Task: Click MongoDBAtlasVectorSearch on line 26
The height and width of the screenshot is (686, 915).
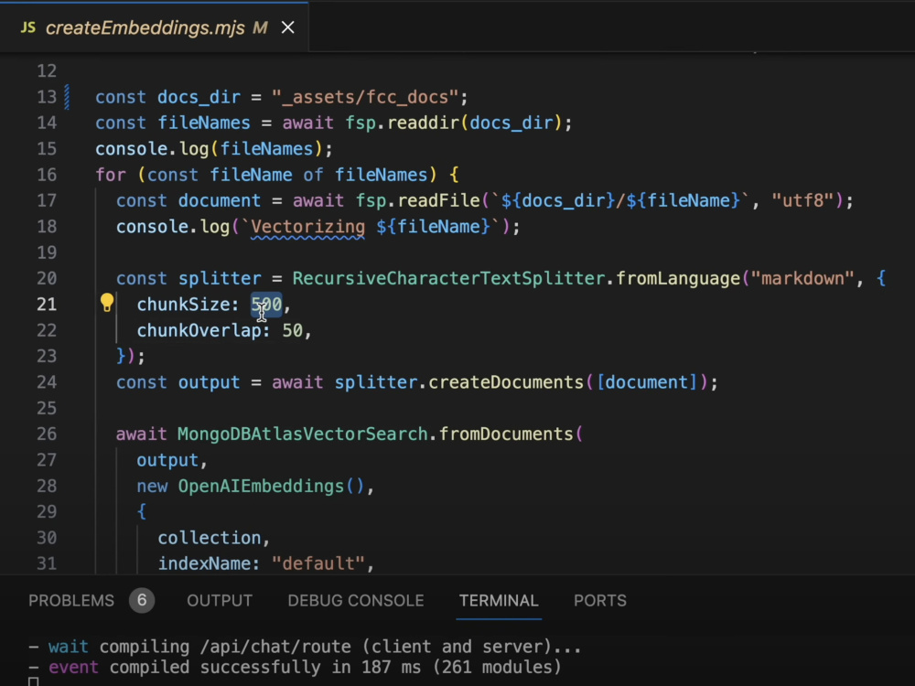Action: [302, 434]
